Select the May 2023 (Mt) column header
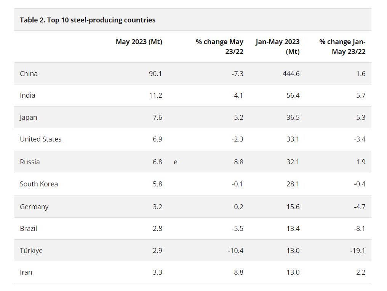Viewport: 387px width, 291px height. point(139,42)
